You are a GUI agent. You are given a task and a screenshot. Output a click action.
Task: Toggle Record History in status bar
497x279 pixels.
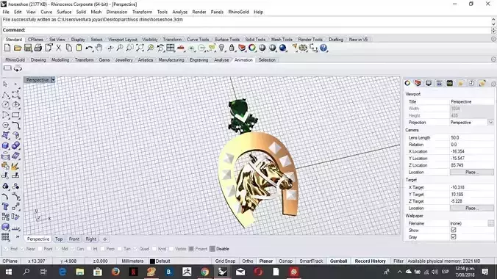pyautogui.click(x=371, y=261)
